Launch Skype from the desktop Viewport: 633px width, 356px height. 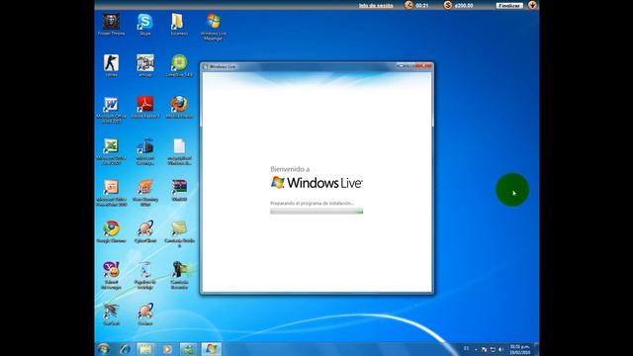145,24
